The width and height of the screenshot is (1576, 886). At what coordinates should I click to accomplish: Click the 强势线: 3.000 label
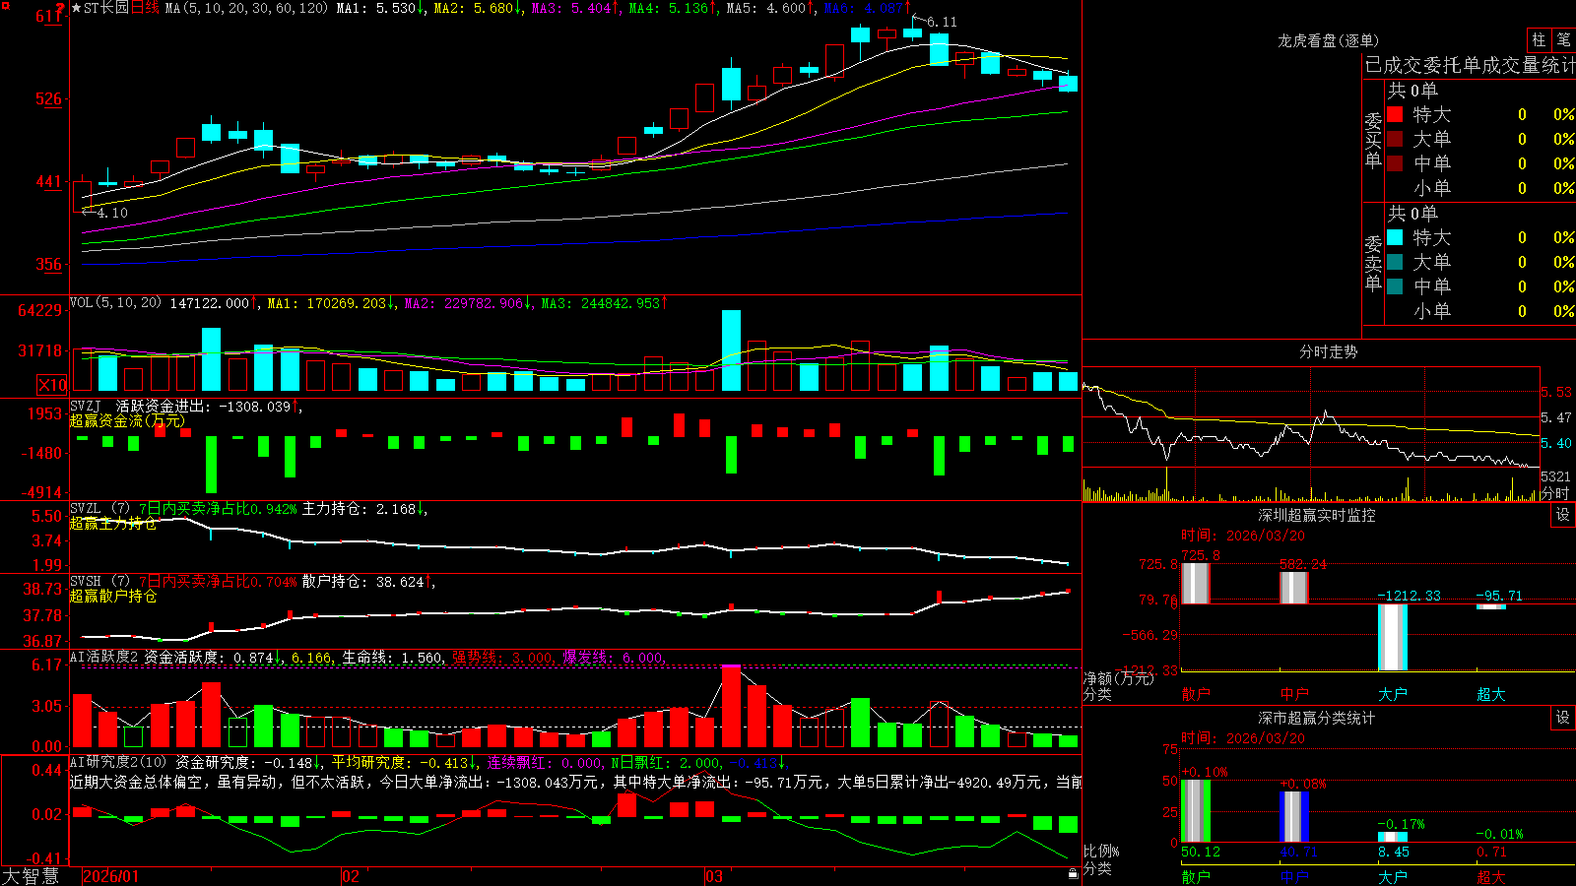tap(502, 658)
